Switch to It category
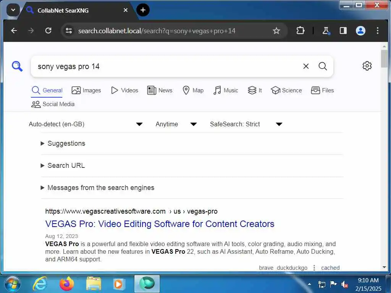The height and width of the screenshot is (293, 391). point(255,90)
